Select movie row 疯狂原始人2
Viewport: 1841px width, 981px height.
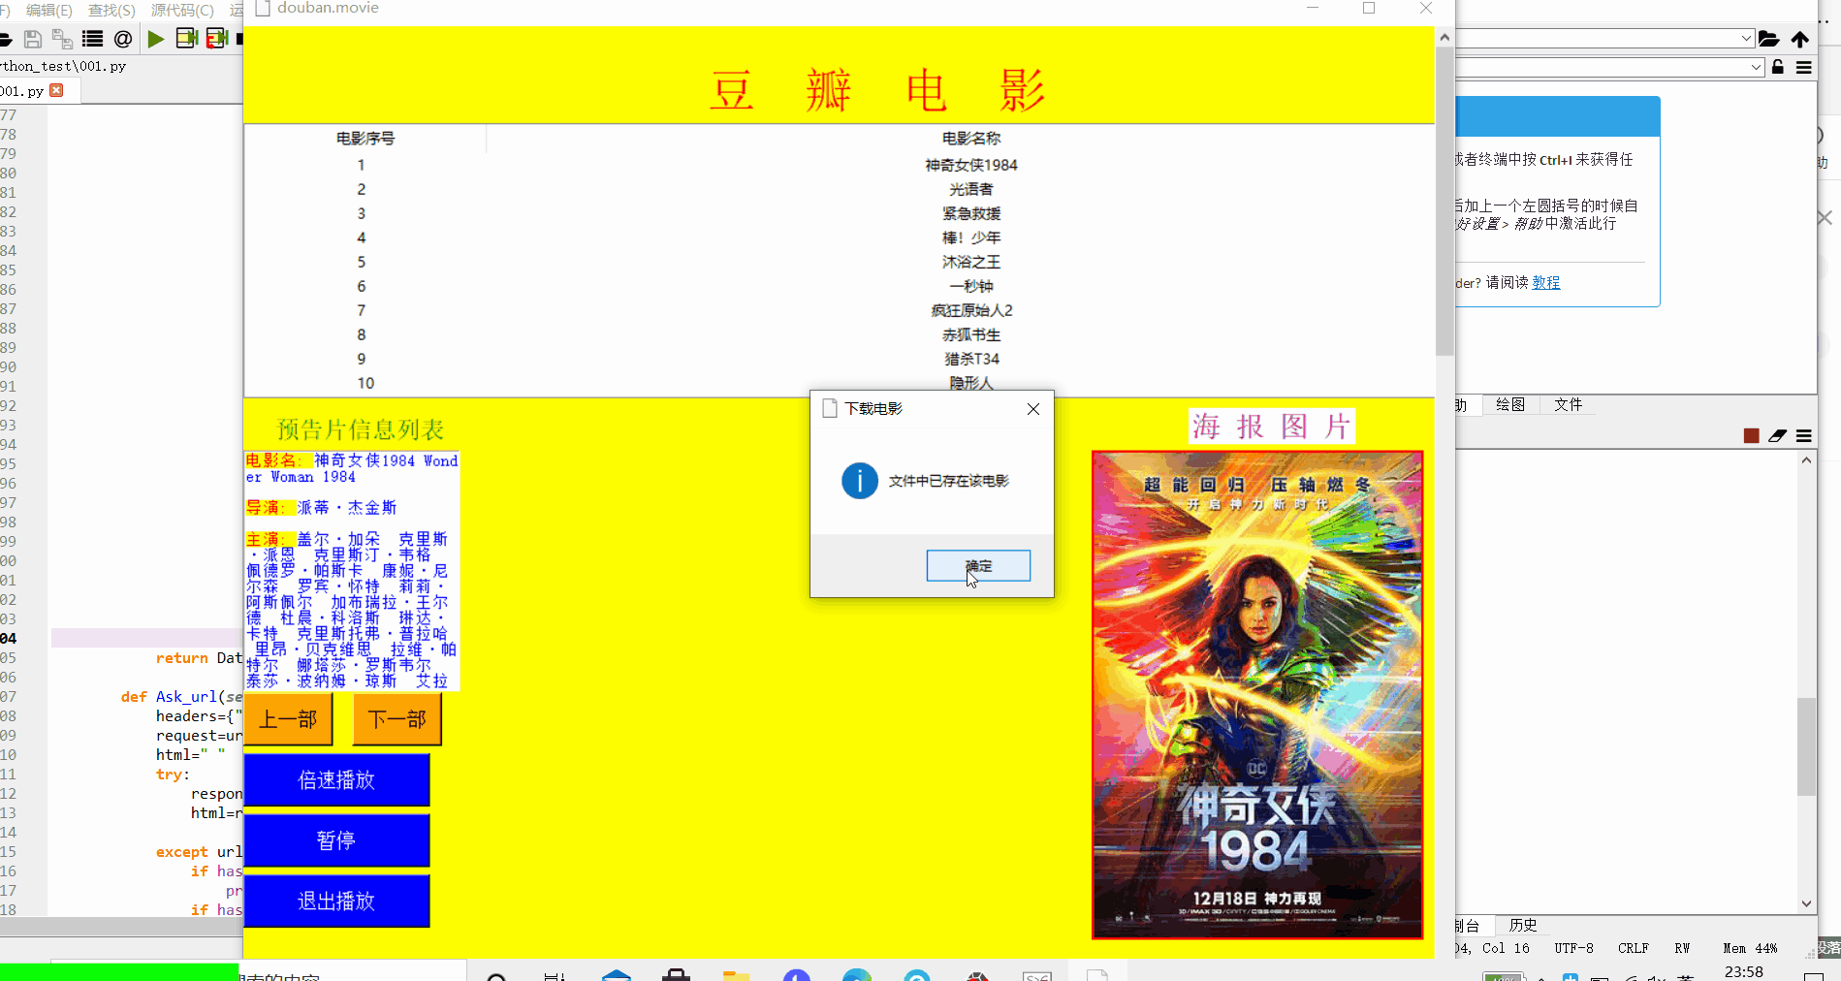tap(840, 310)
